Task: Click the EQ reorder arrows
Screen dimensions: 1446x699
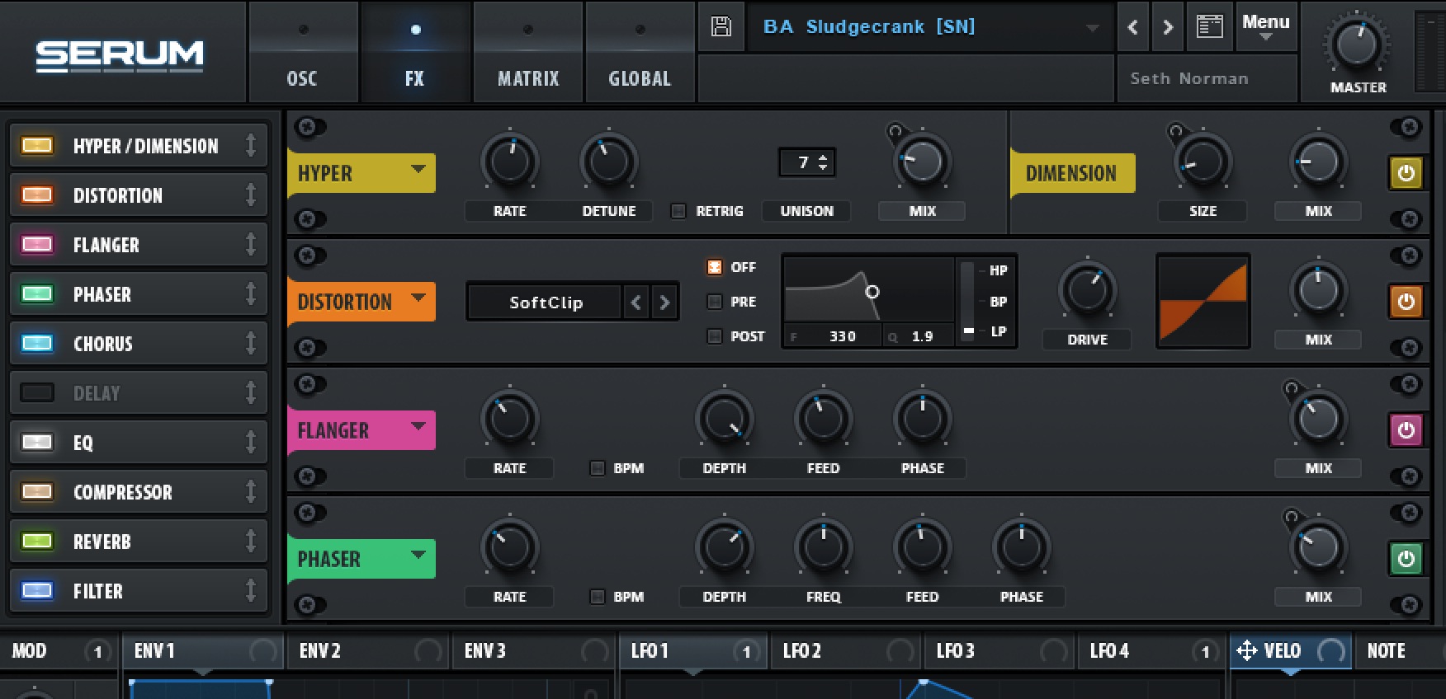Action: [251, 443]
